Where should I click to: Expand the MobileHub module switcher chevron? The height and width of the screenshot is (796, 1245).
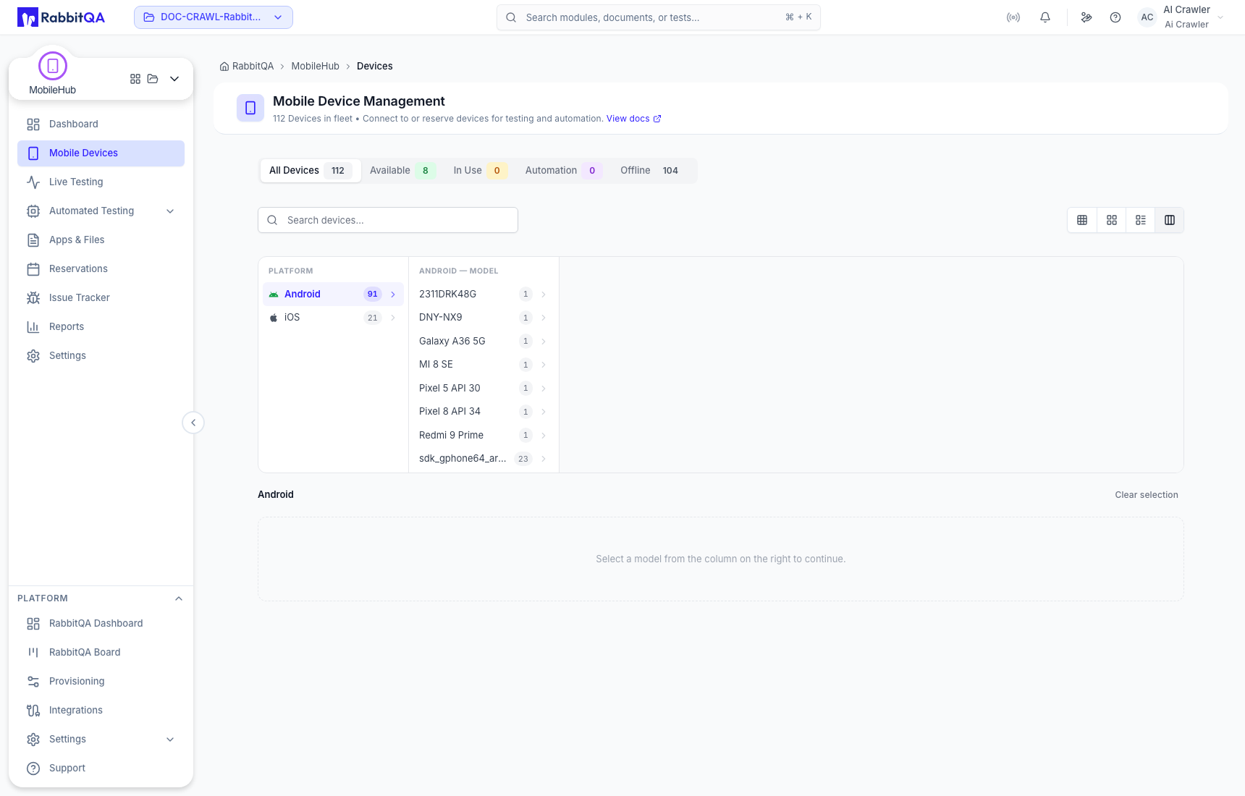[x=174, y=79]
